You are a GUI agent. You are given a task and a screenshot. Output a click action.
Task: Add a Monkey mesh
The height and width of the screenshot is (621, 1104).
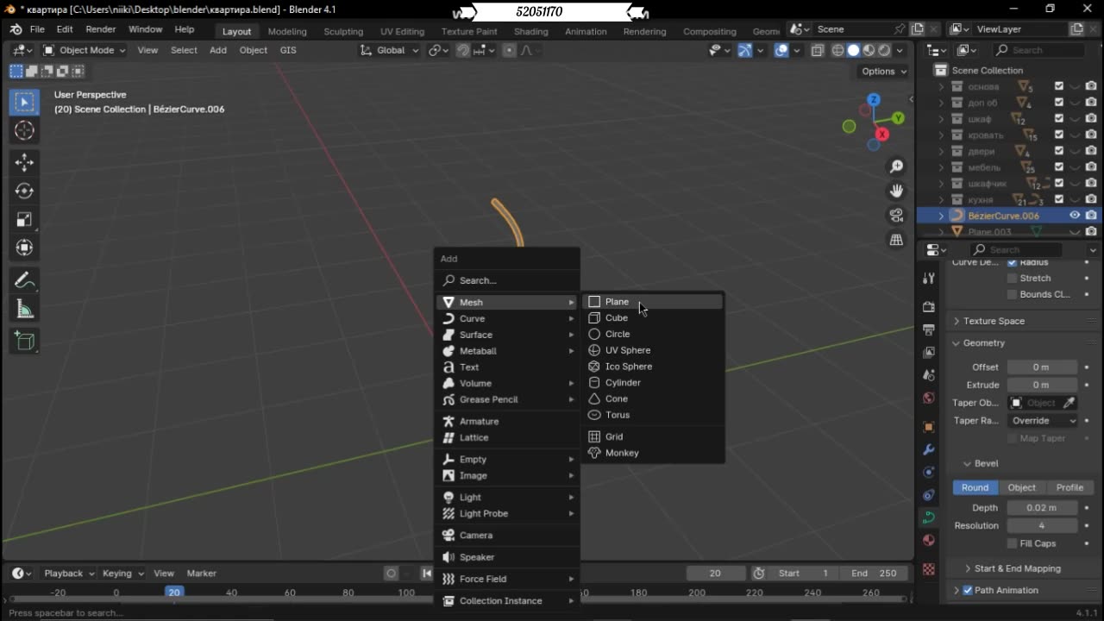point(653,453)
